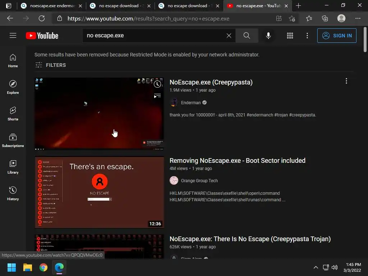
Task: Clear the search query with the X
Action: tap(229, 36)
